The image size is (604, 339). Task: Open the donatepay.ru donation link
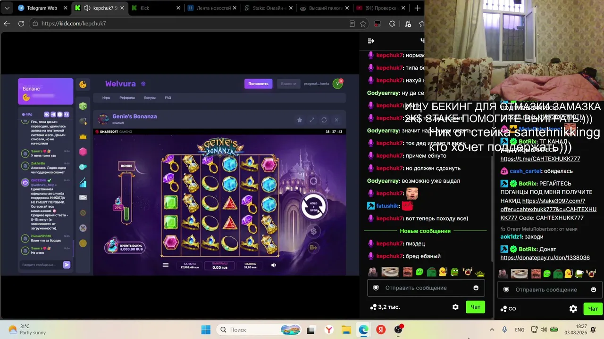545,258
